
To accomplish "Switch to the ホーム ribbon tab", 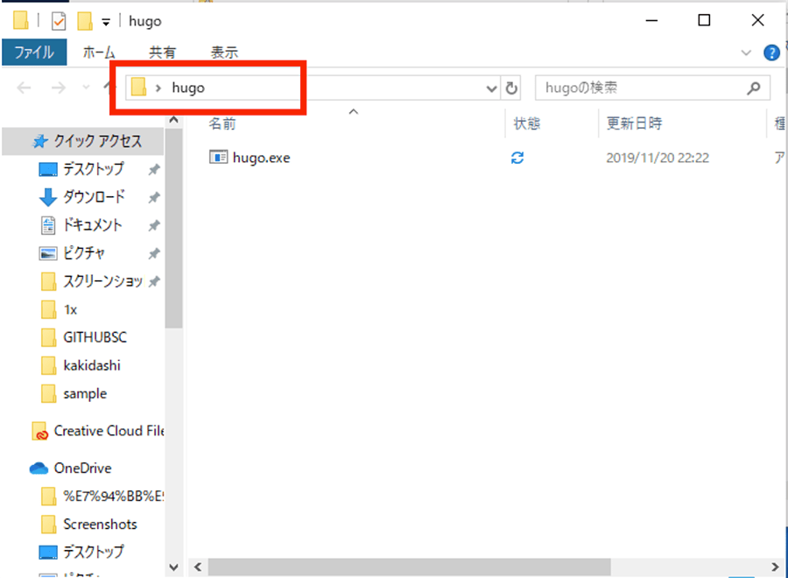I will tap(99, 53).
